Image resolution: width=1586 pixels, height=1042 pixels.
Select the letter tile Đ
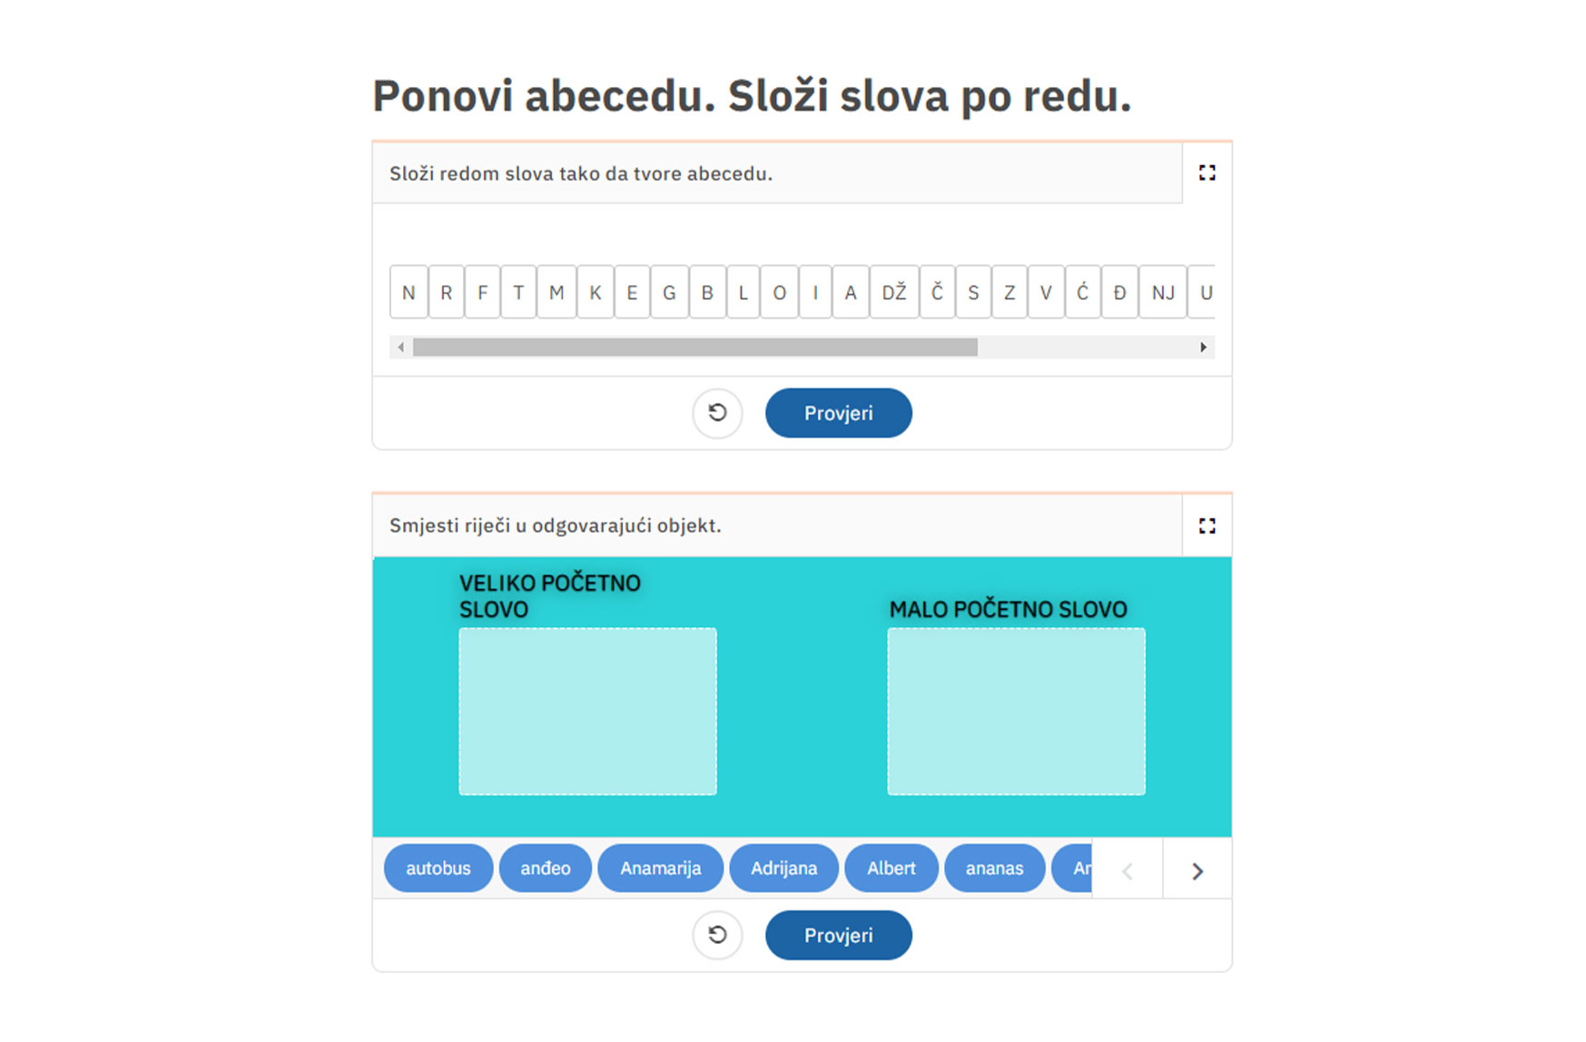pos(1119,292)
